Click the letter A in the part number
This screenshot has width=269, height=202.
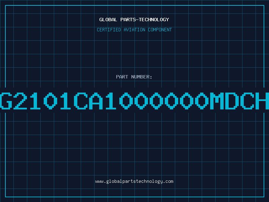point(96,101)
